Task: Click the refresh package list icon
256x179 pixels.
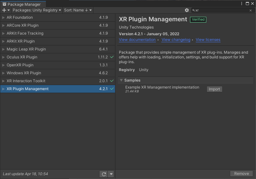Action: tap(104, 174)
